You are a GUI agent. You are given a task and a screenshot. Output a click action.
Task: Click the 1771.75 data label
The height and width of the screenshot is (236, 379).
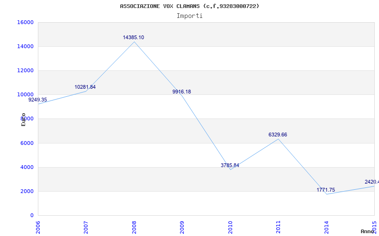(326, 190)
